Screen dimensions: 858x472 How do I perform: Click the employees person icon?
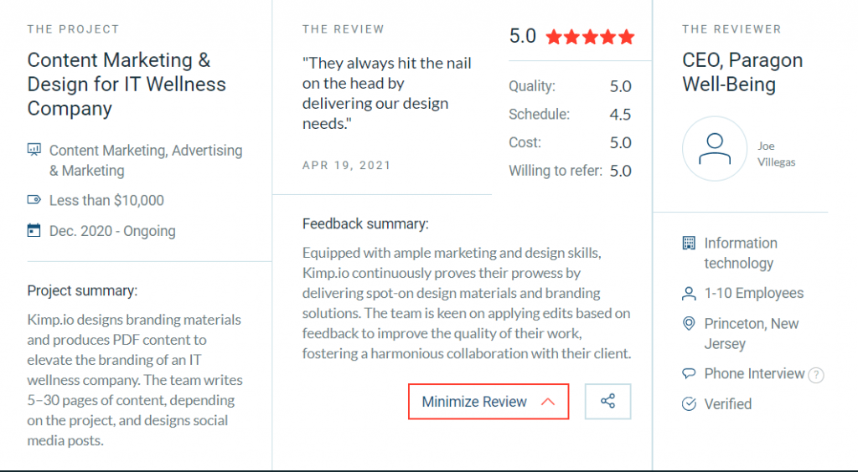689,294
